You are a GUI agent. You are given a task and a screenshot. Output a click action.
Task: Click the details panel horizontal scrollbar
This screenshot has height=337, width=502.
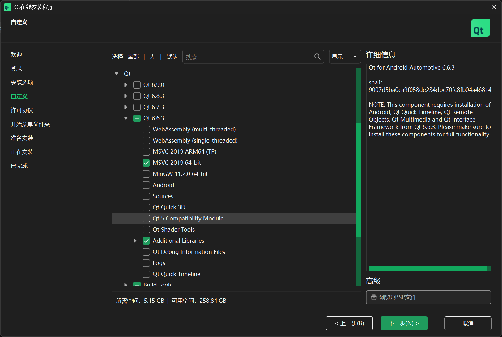(x=428, y=269)
